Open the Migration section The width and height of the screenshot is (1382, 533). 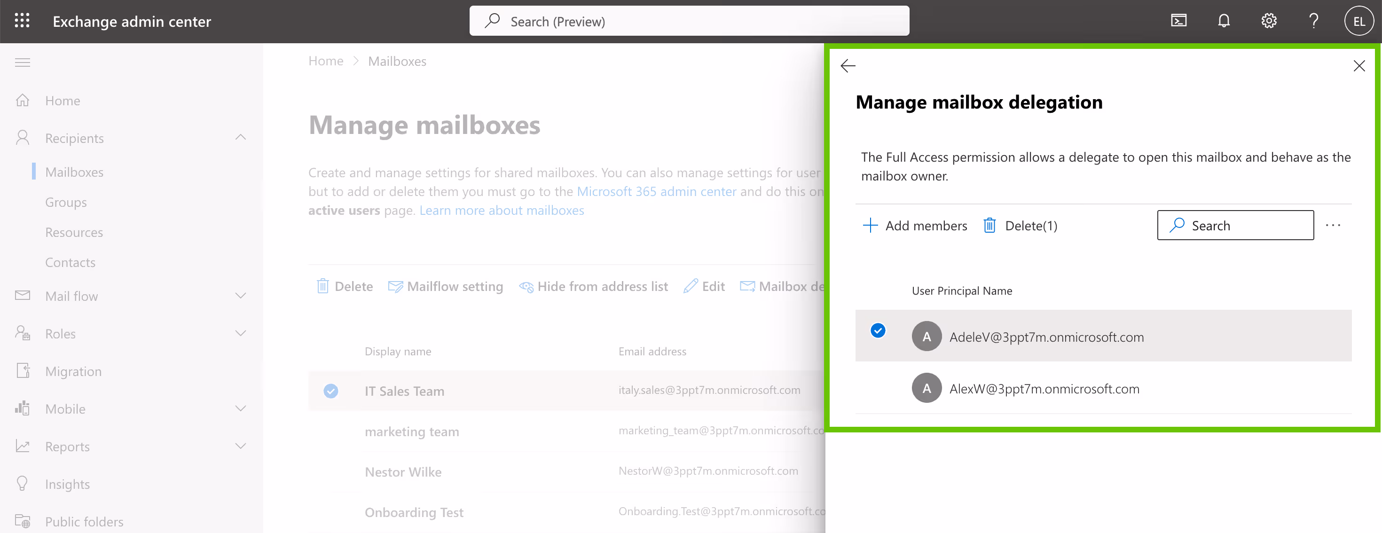(73, 370)
